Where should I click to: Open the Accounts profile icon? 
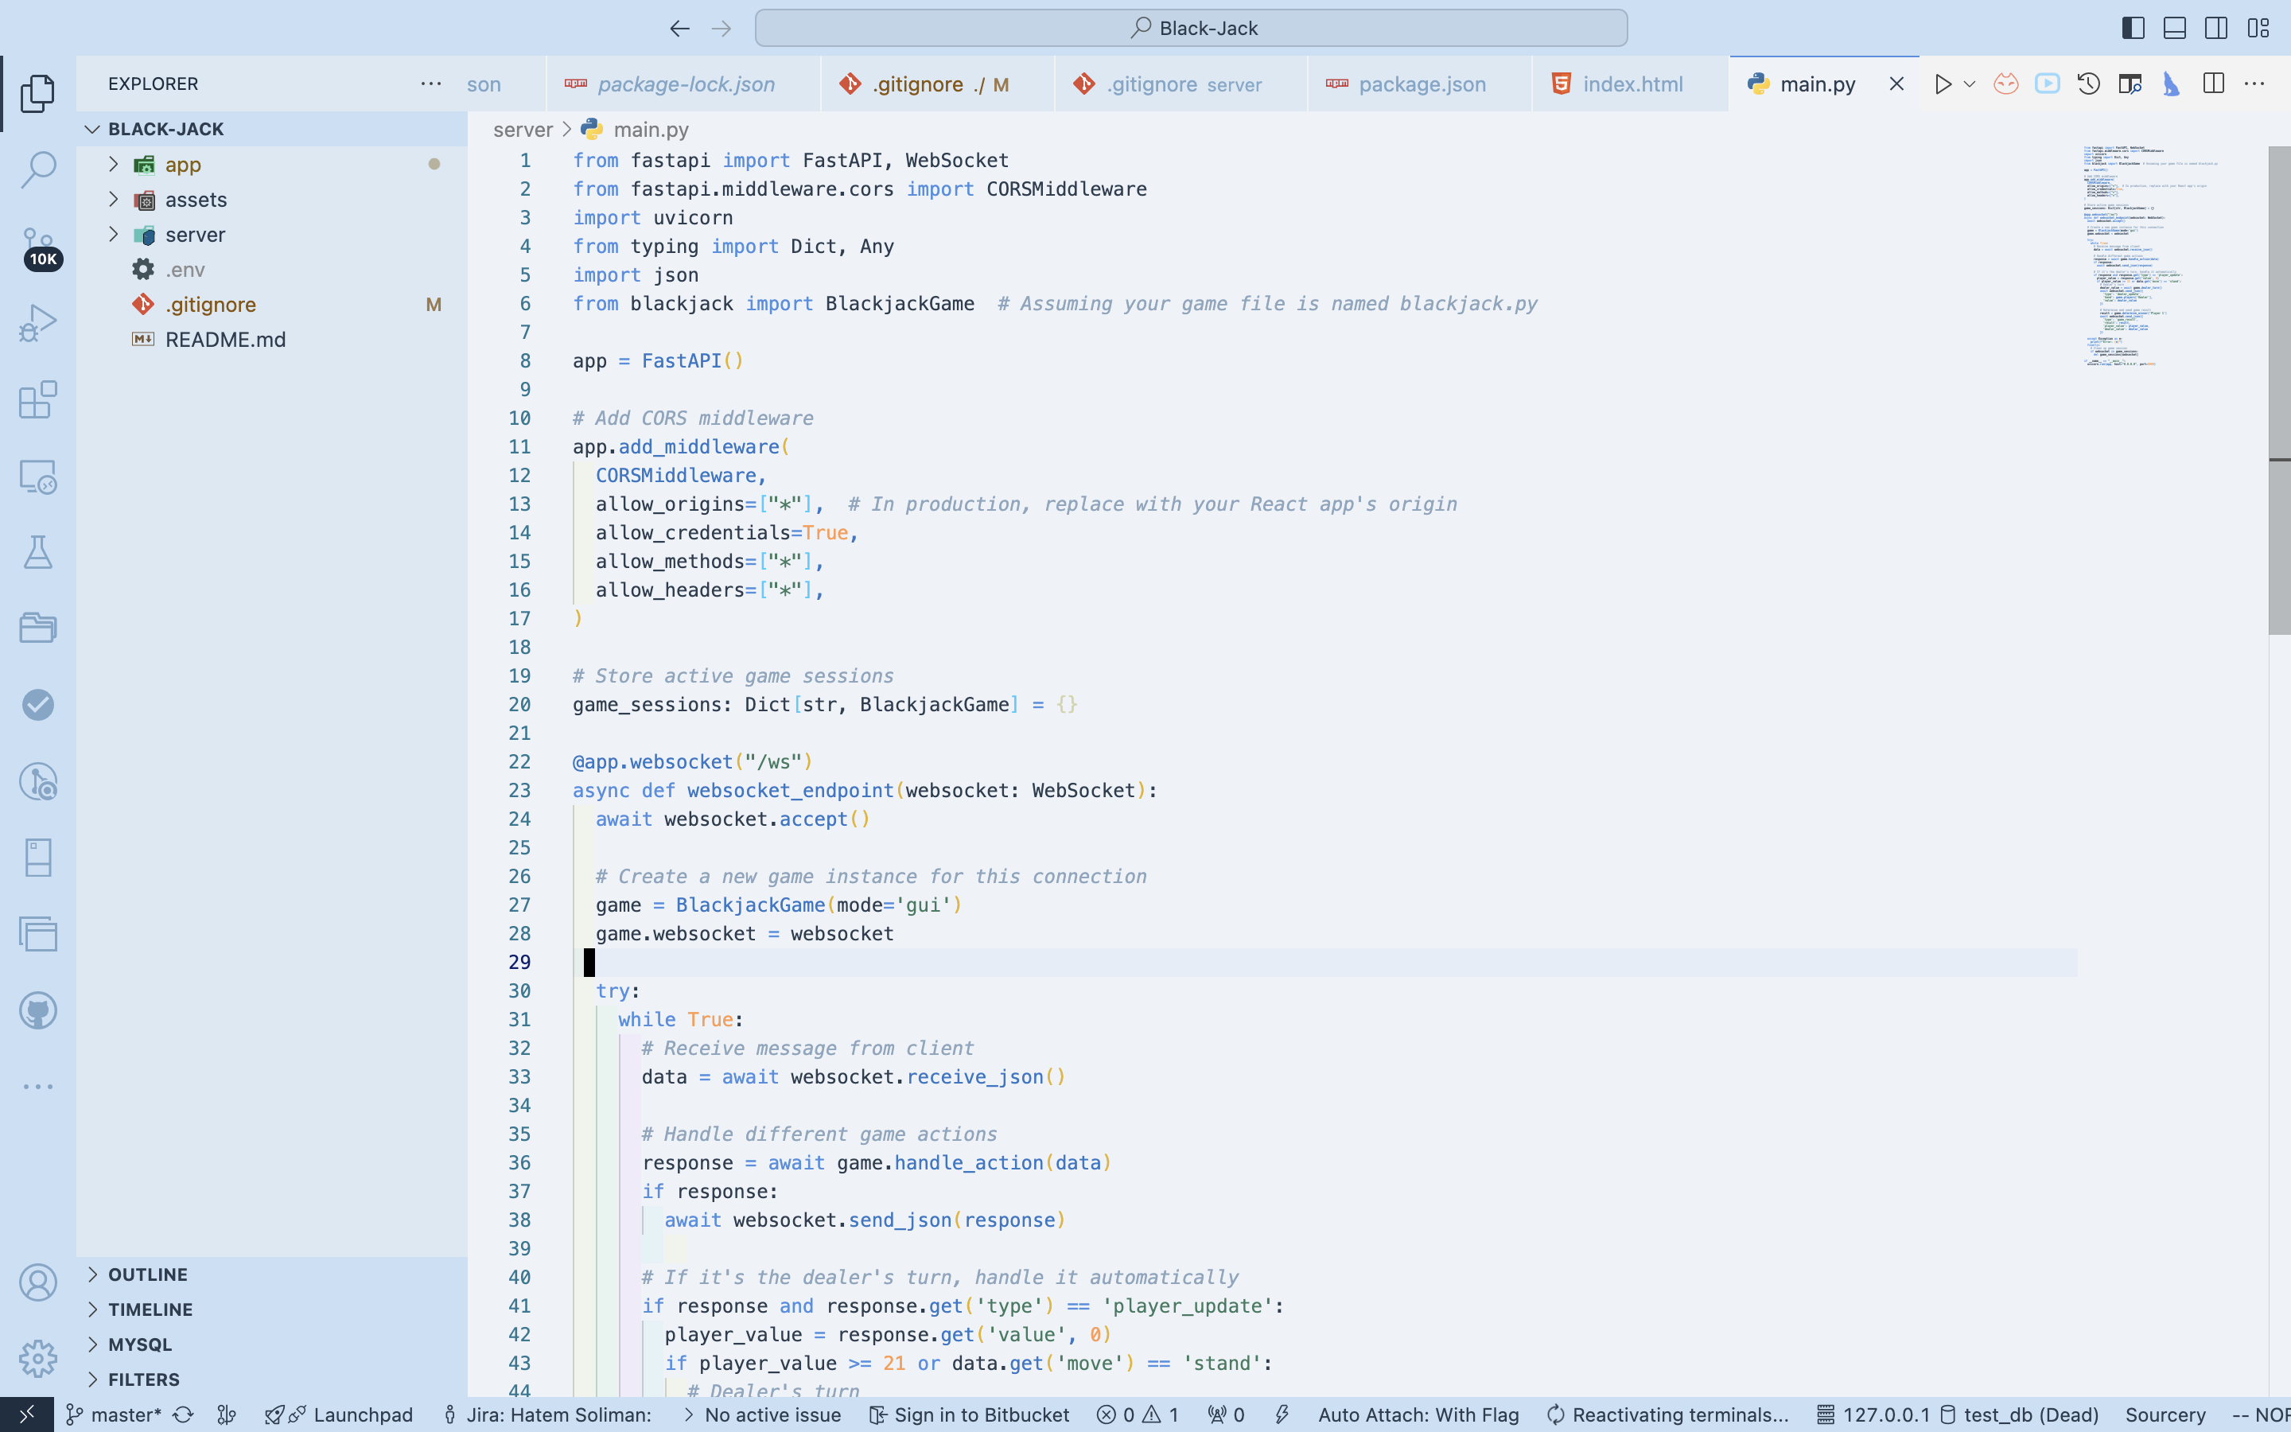38,1282
